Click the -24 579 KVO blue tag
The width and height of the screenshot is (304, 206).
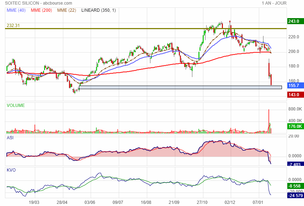(x=295, y=196)
